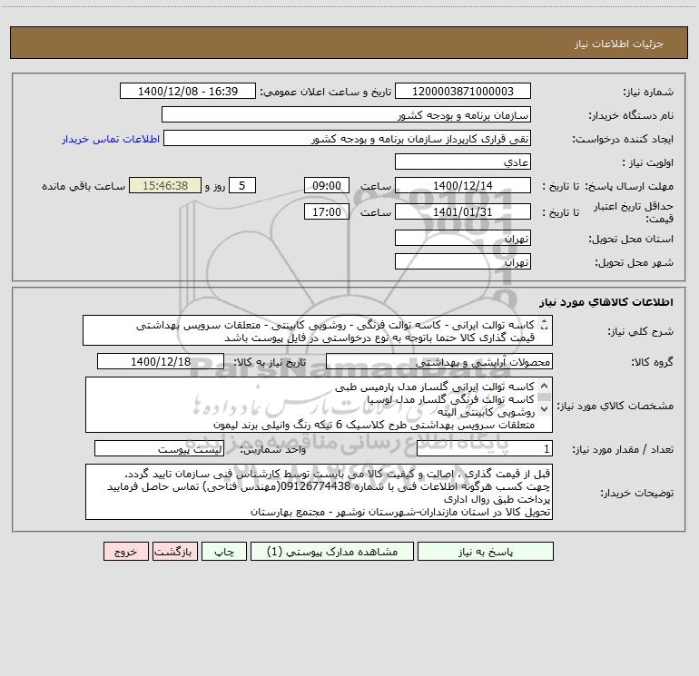699x676 pixels.
Task: Click response deadline time 09:00
Action: (326, 185)
